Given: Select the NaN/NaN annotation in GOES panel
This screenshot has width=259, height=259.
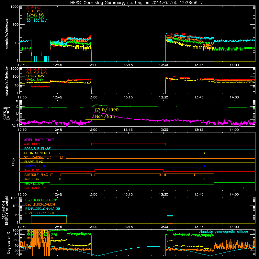Looking at the screenshot, I should pos(105,117).
